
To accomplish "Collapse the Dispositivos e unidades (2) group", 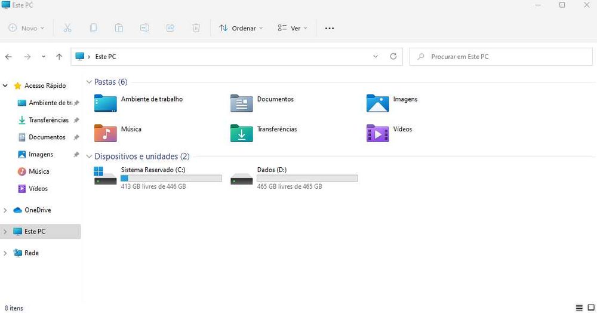I will pos(89,156).
